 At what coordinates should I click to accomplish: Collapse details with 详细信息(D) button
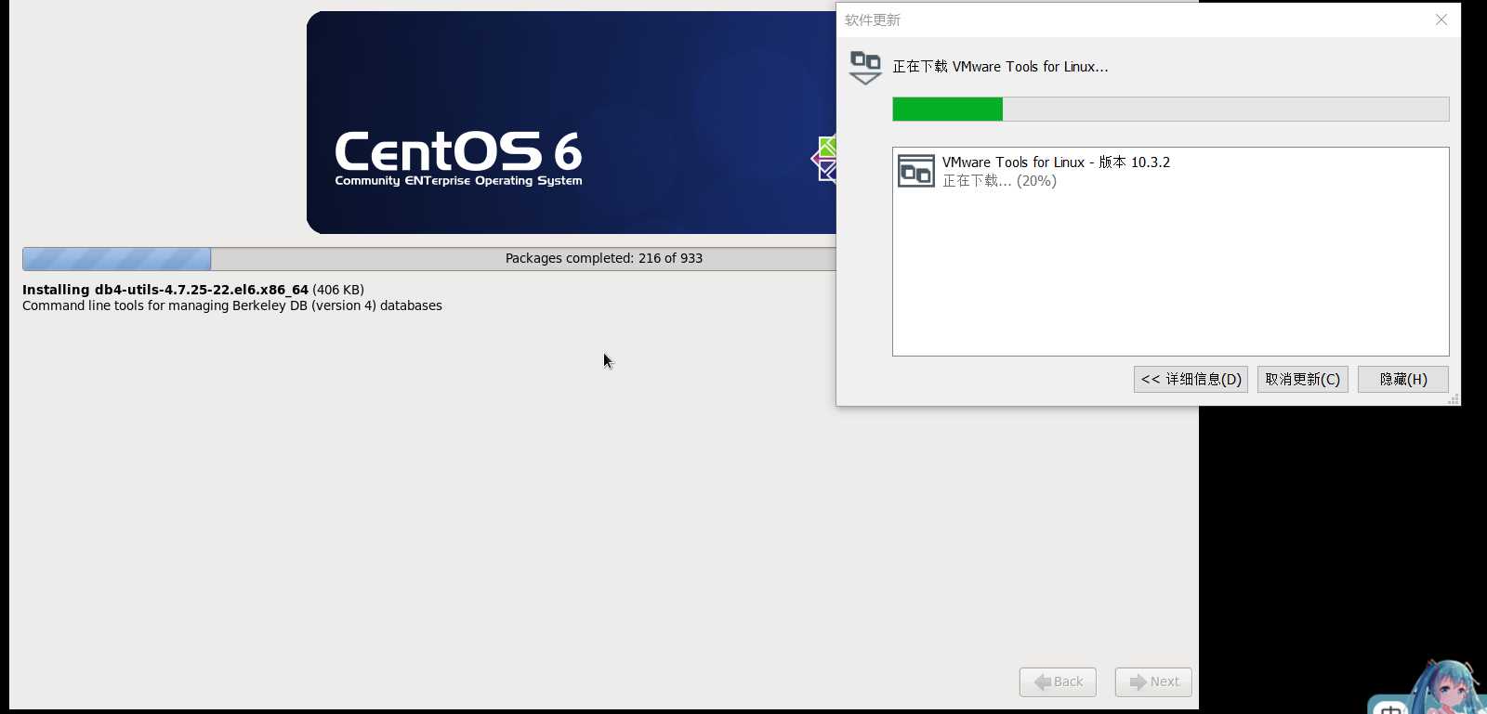click(x=1191, y=379)
